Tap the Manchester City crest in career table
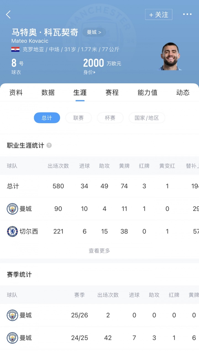Viewport: 199px width, 351px height. (12, 209)
